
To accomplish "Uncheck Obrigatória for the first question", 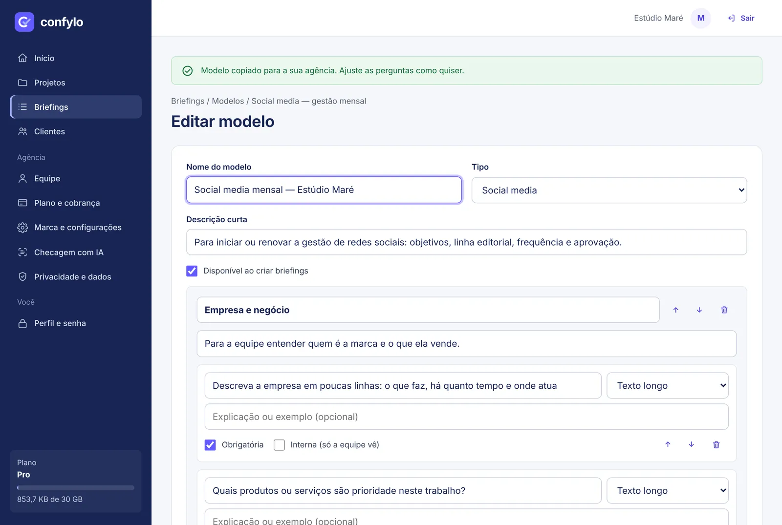I will [x=210, y=445].
